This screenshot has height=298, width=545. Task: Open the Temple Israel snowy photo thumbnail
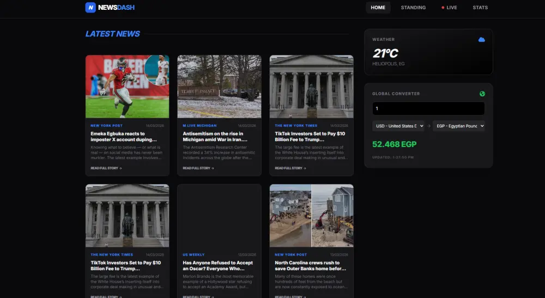click(219, 87)
